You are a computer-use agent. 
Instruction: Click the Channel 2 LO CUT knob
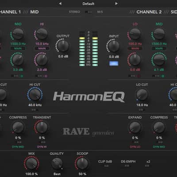click(142, 94)
